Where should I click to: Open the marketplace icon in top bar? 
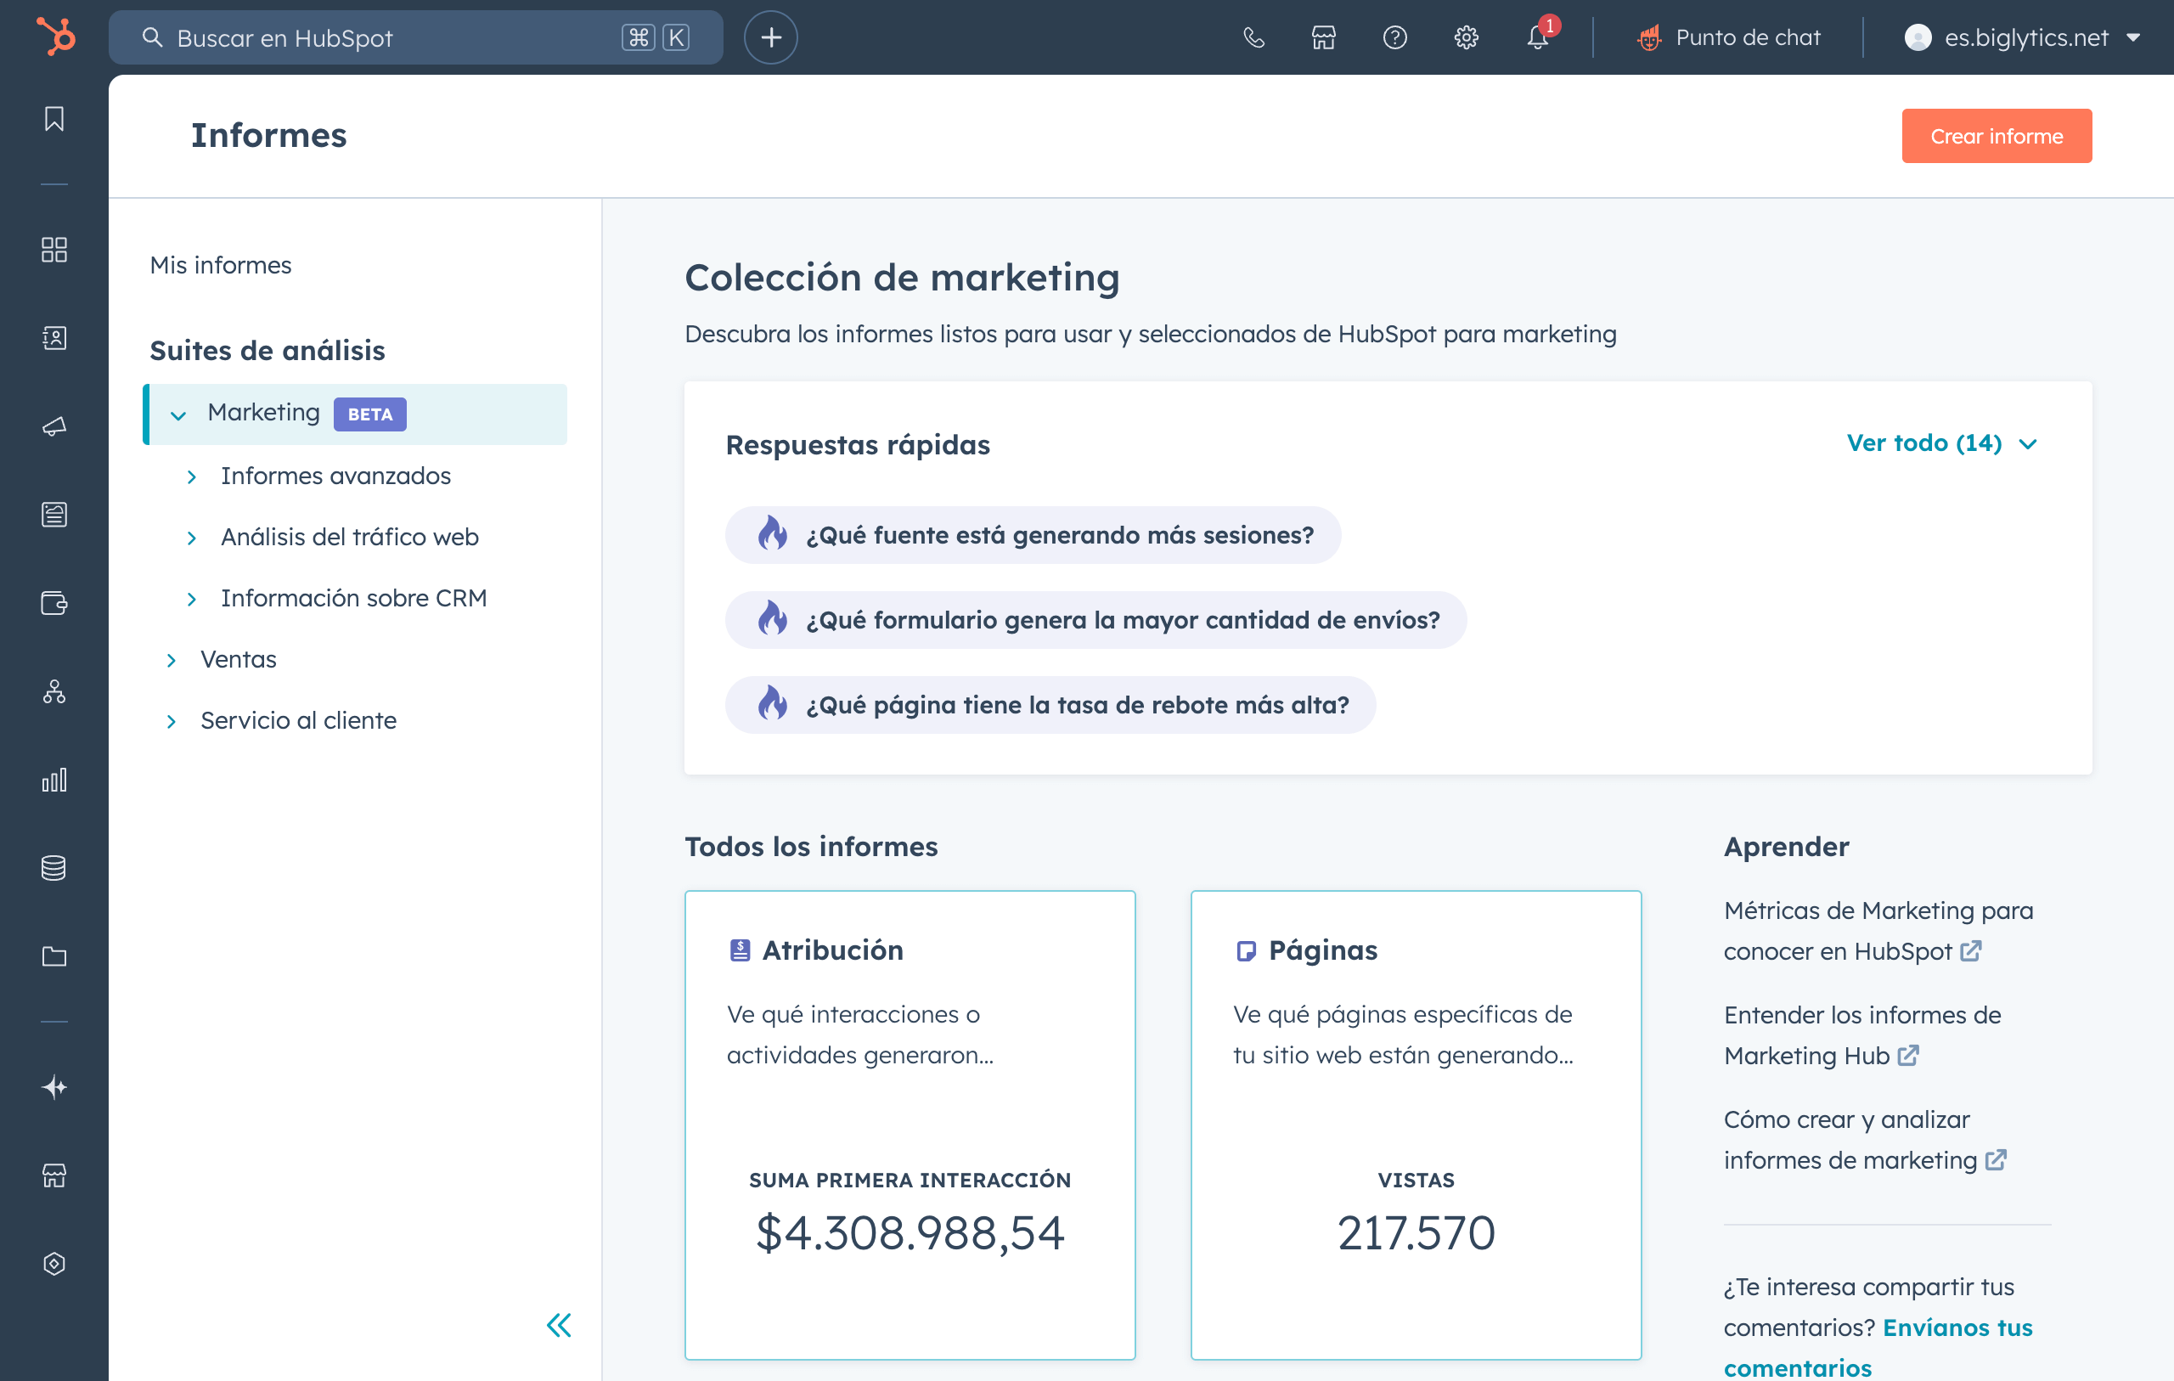point(1324,37)
